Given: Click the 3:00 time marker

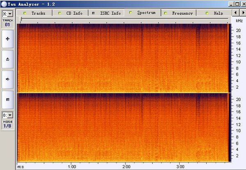Looking at the screenshot, I should (x=180, y=167).
